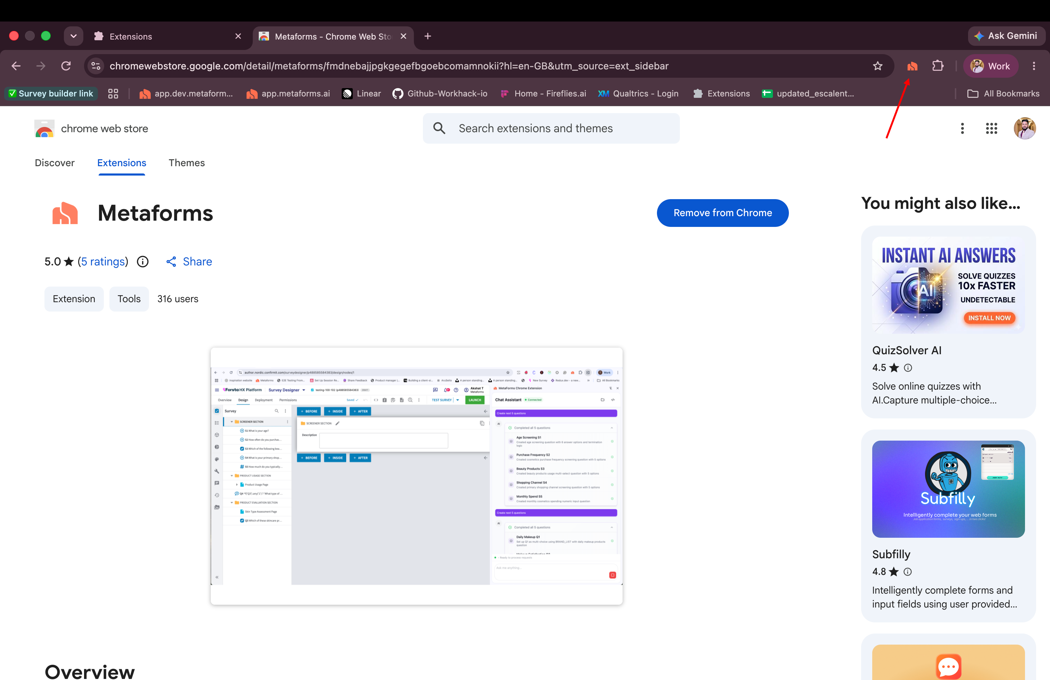Open the Google apps grid
Viewport: 1050px width, 680px height.
point(991,128)
